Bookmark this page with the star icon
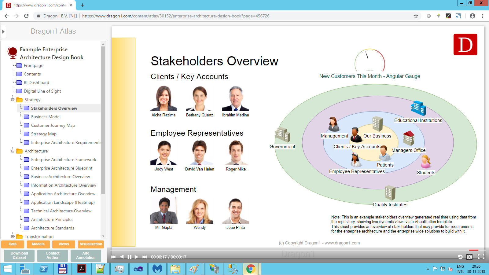 pos(416,16)
